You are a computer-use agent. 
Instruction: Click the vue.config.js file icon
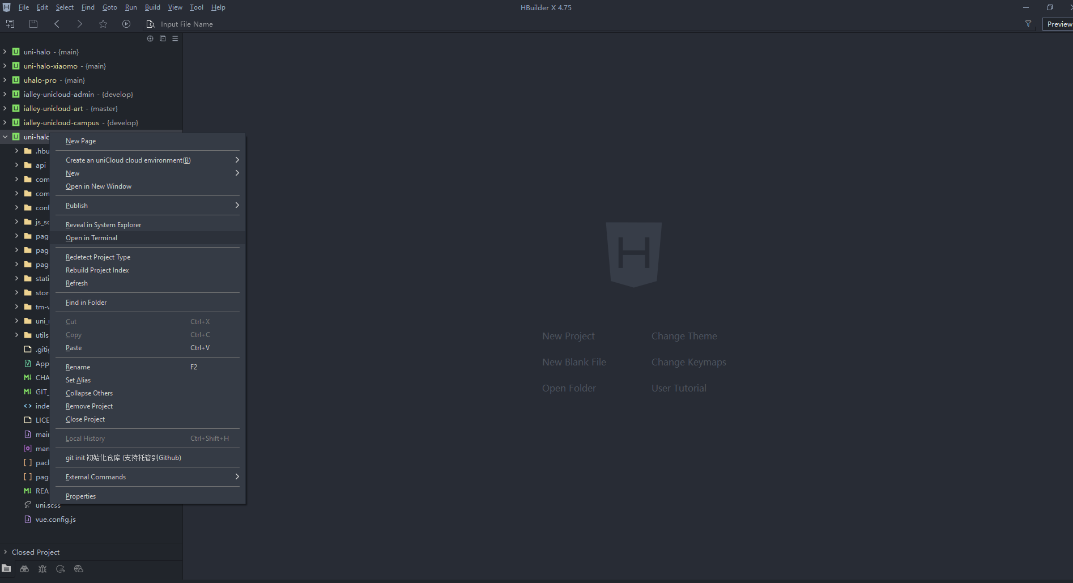pyautogui.click(x=28, y=519)
